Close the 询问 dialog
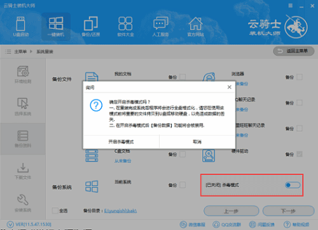Image resolution: width=318 pixels, height=230 pixels. tap(230, 87)
